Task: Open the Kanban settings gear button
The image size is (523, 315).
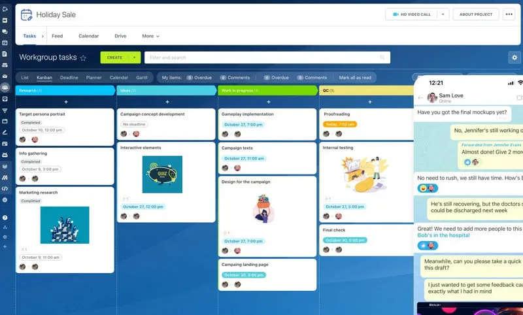Action: pos(515,58)
